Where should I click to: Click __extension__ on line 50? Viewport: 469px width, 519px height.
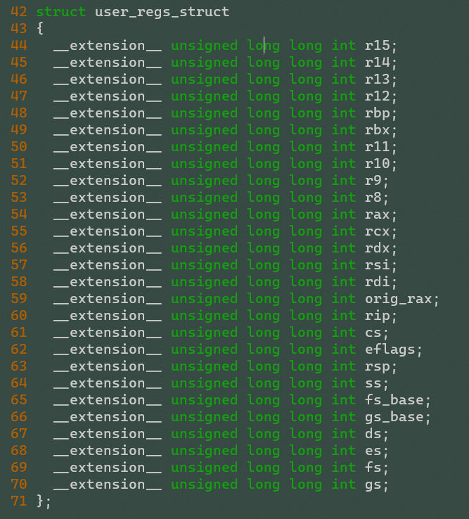click(x=108, y=147)
